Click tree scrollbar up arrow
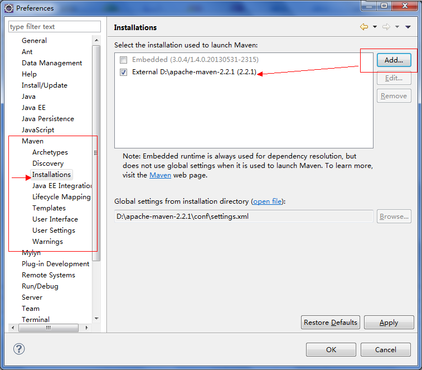The image size is (422, 370). [96, 40]
